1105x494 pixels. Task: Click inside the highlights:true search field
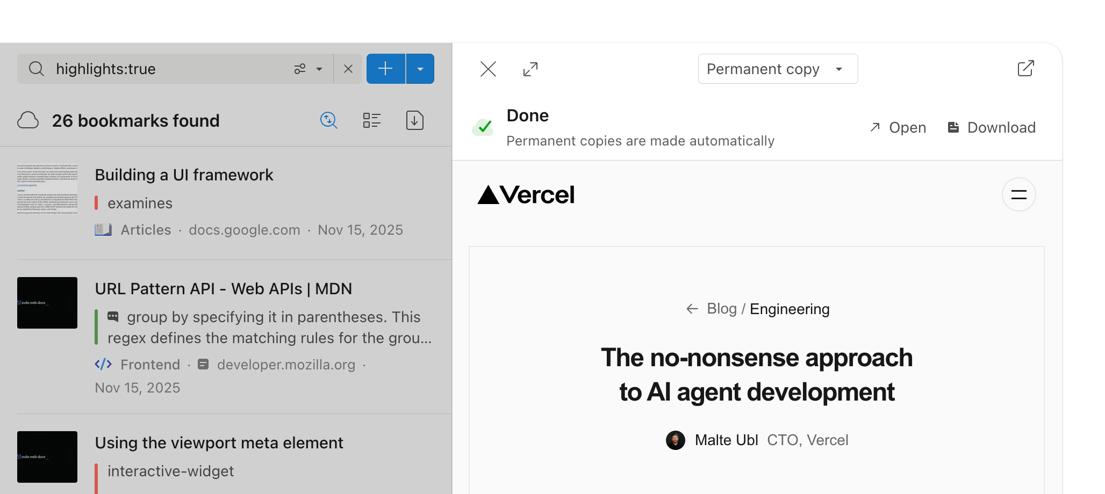tap(175, 69)
